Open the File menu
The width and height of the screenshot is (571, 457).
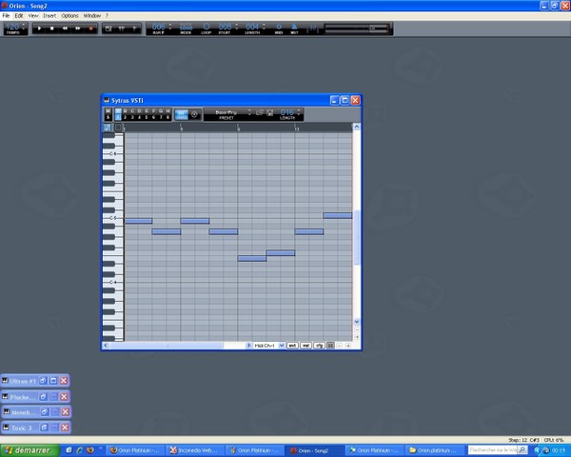(6, 15)
